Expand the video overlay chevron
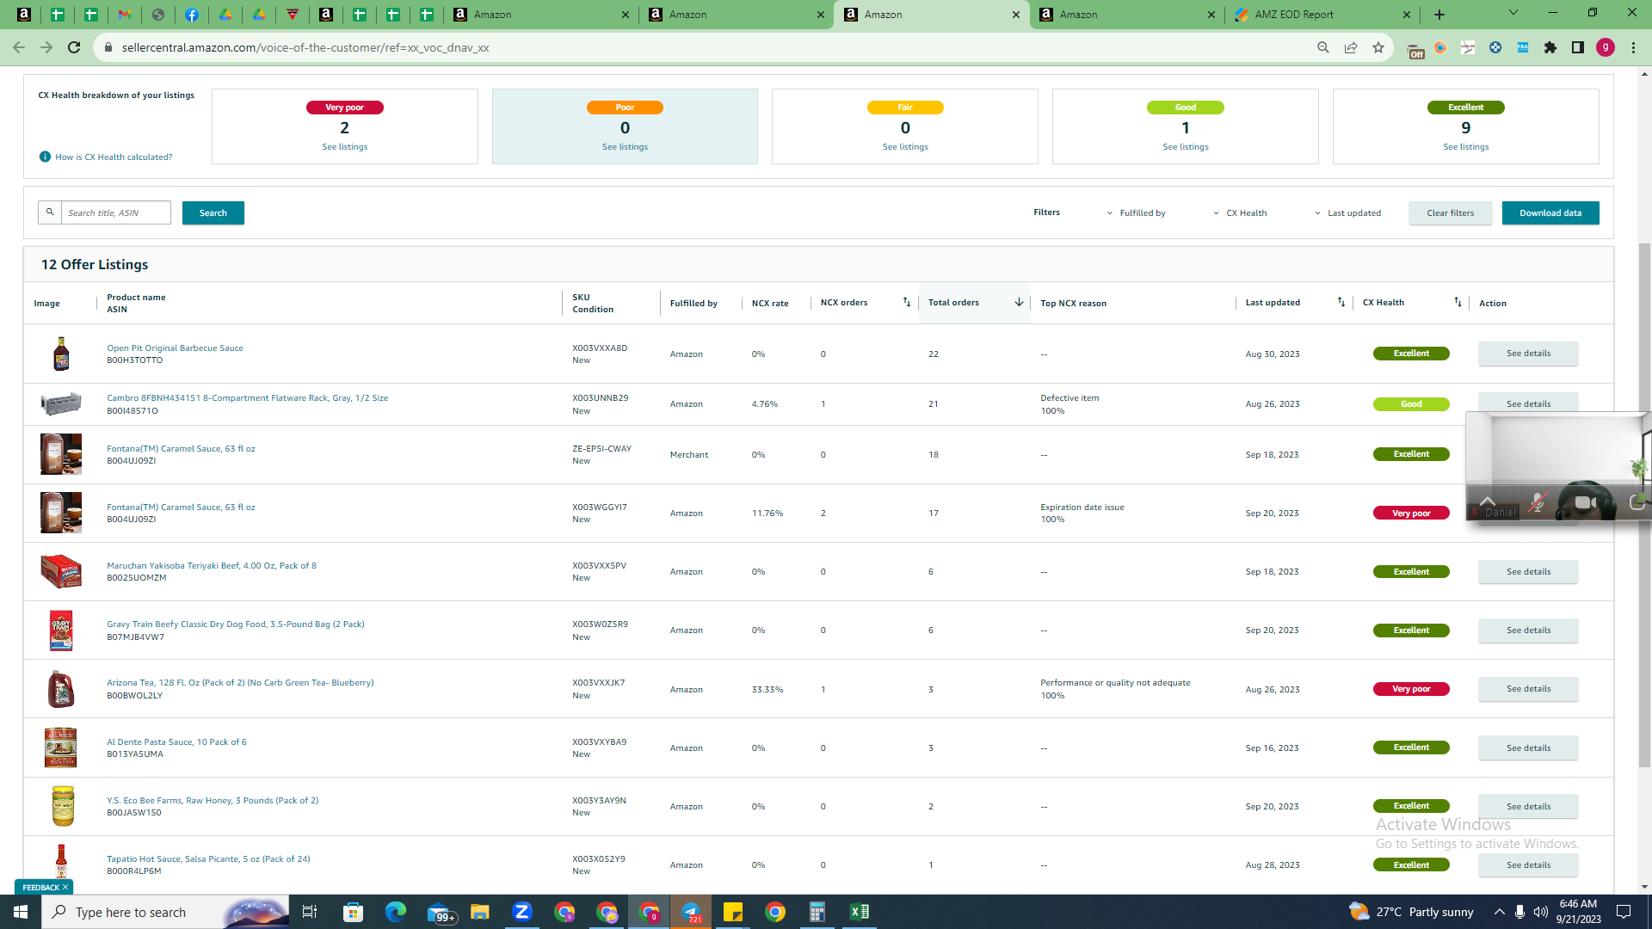The height and width of the screenshot is (929, 1652). 1488,501
